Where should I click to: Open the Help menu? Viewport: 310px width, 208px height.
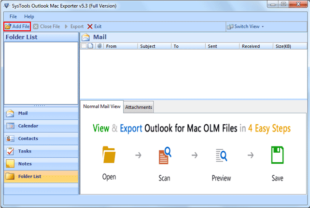tap(29, 16)
